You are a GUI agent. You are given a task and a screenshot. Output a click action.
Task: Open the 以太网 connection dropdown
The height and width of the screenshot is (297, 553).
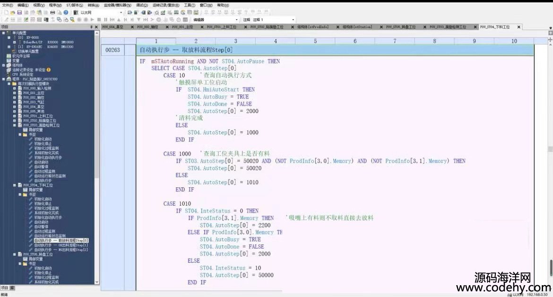121,12
